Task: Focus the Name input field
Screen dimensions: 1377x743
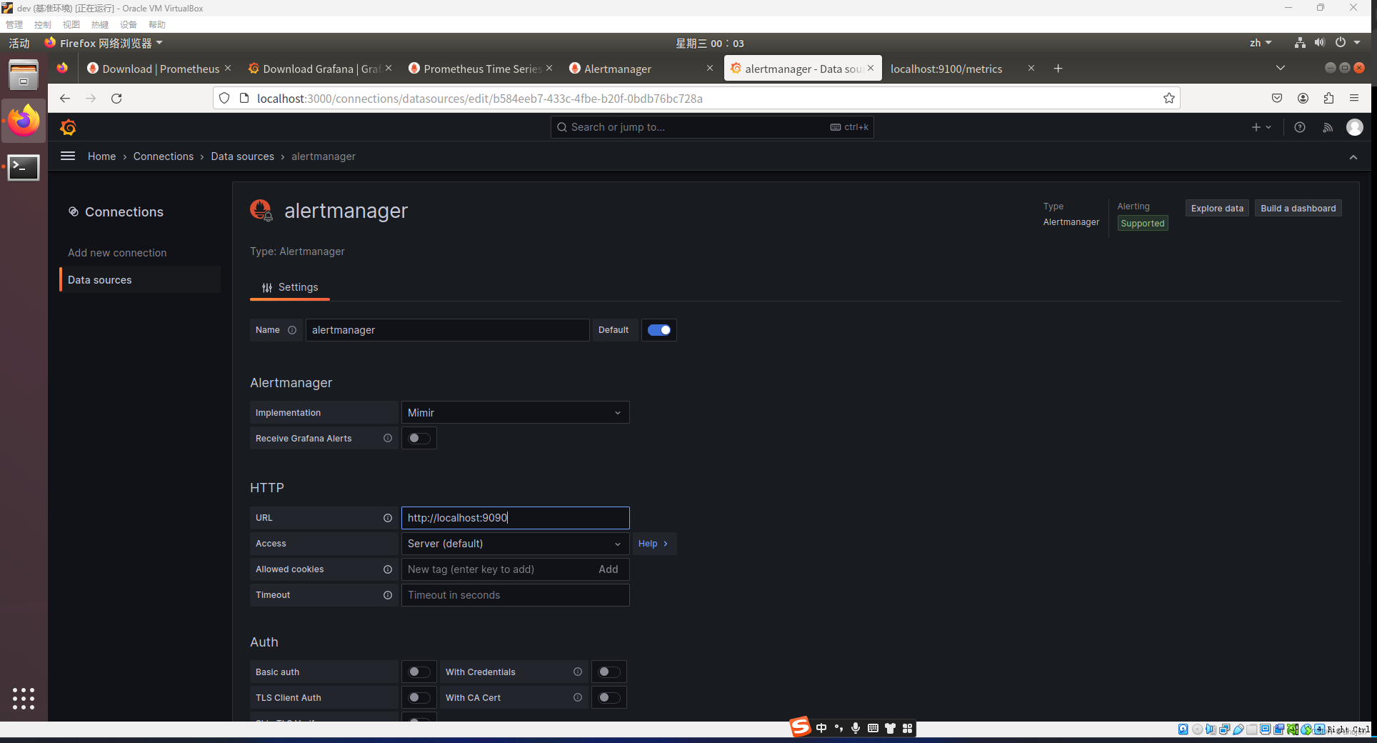Action: click(x=448, y=330)
